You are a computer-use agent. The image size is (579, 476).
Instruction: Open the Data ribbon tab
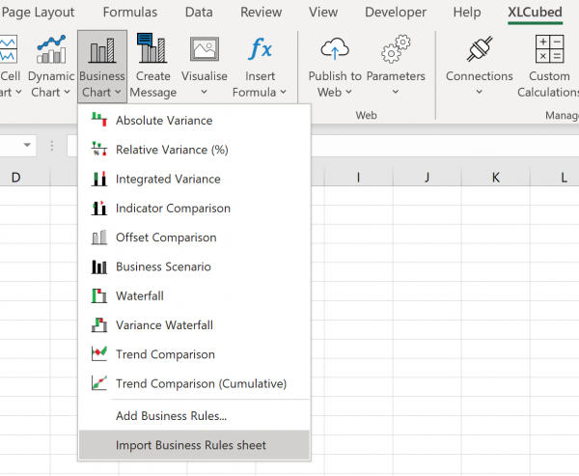(199, 13)
